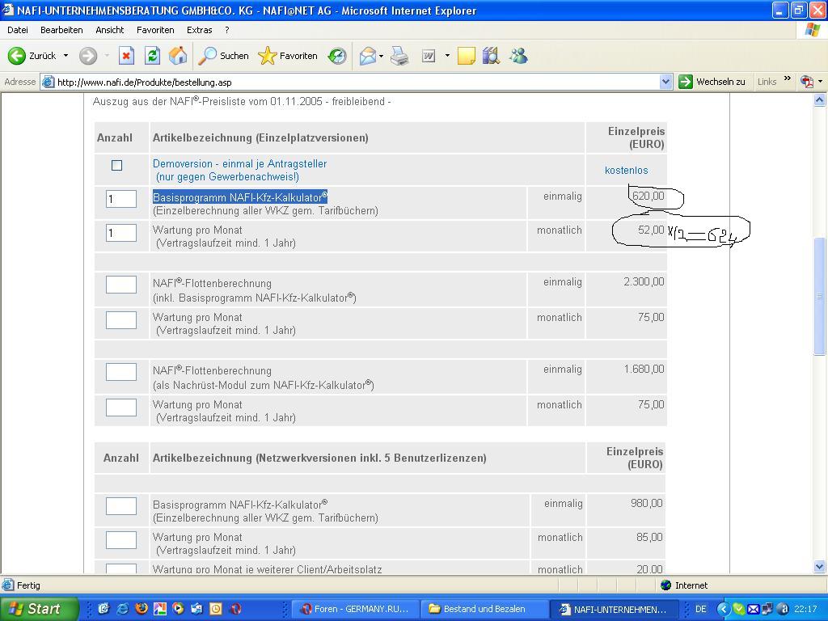Open the Ansicht menu
828x621 pixels.
pos(110,30)
